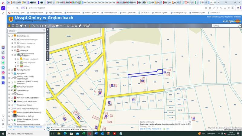
Task: Click the search magnifier in Szukaj box
Action: tap(239, 26)
